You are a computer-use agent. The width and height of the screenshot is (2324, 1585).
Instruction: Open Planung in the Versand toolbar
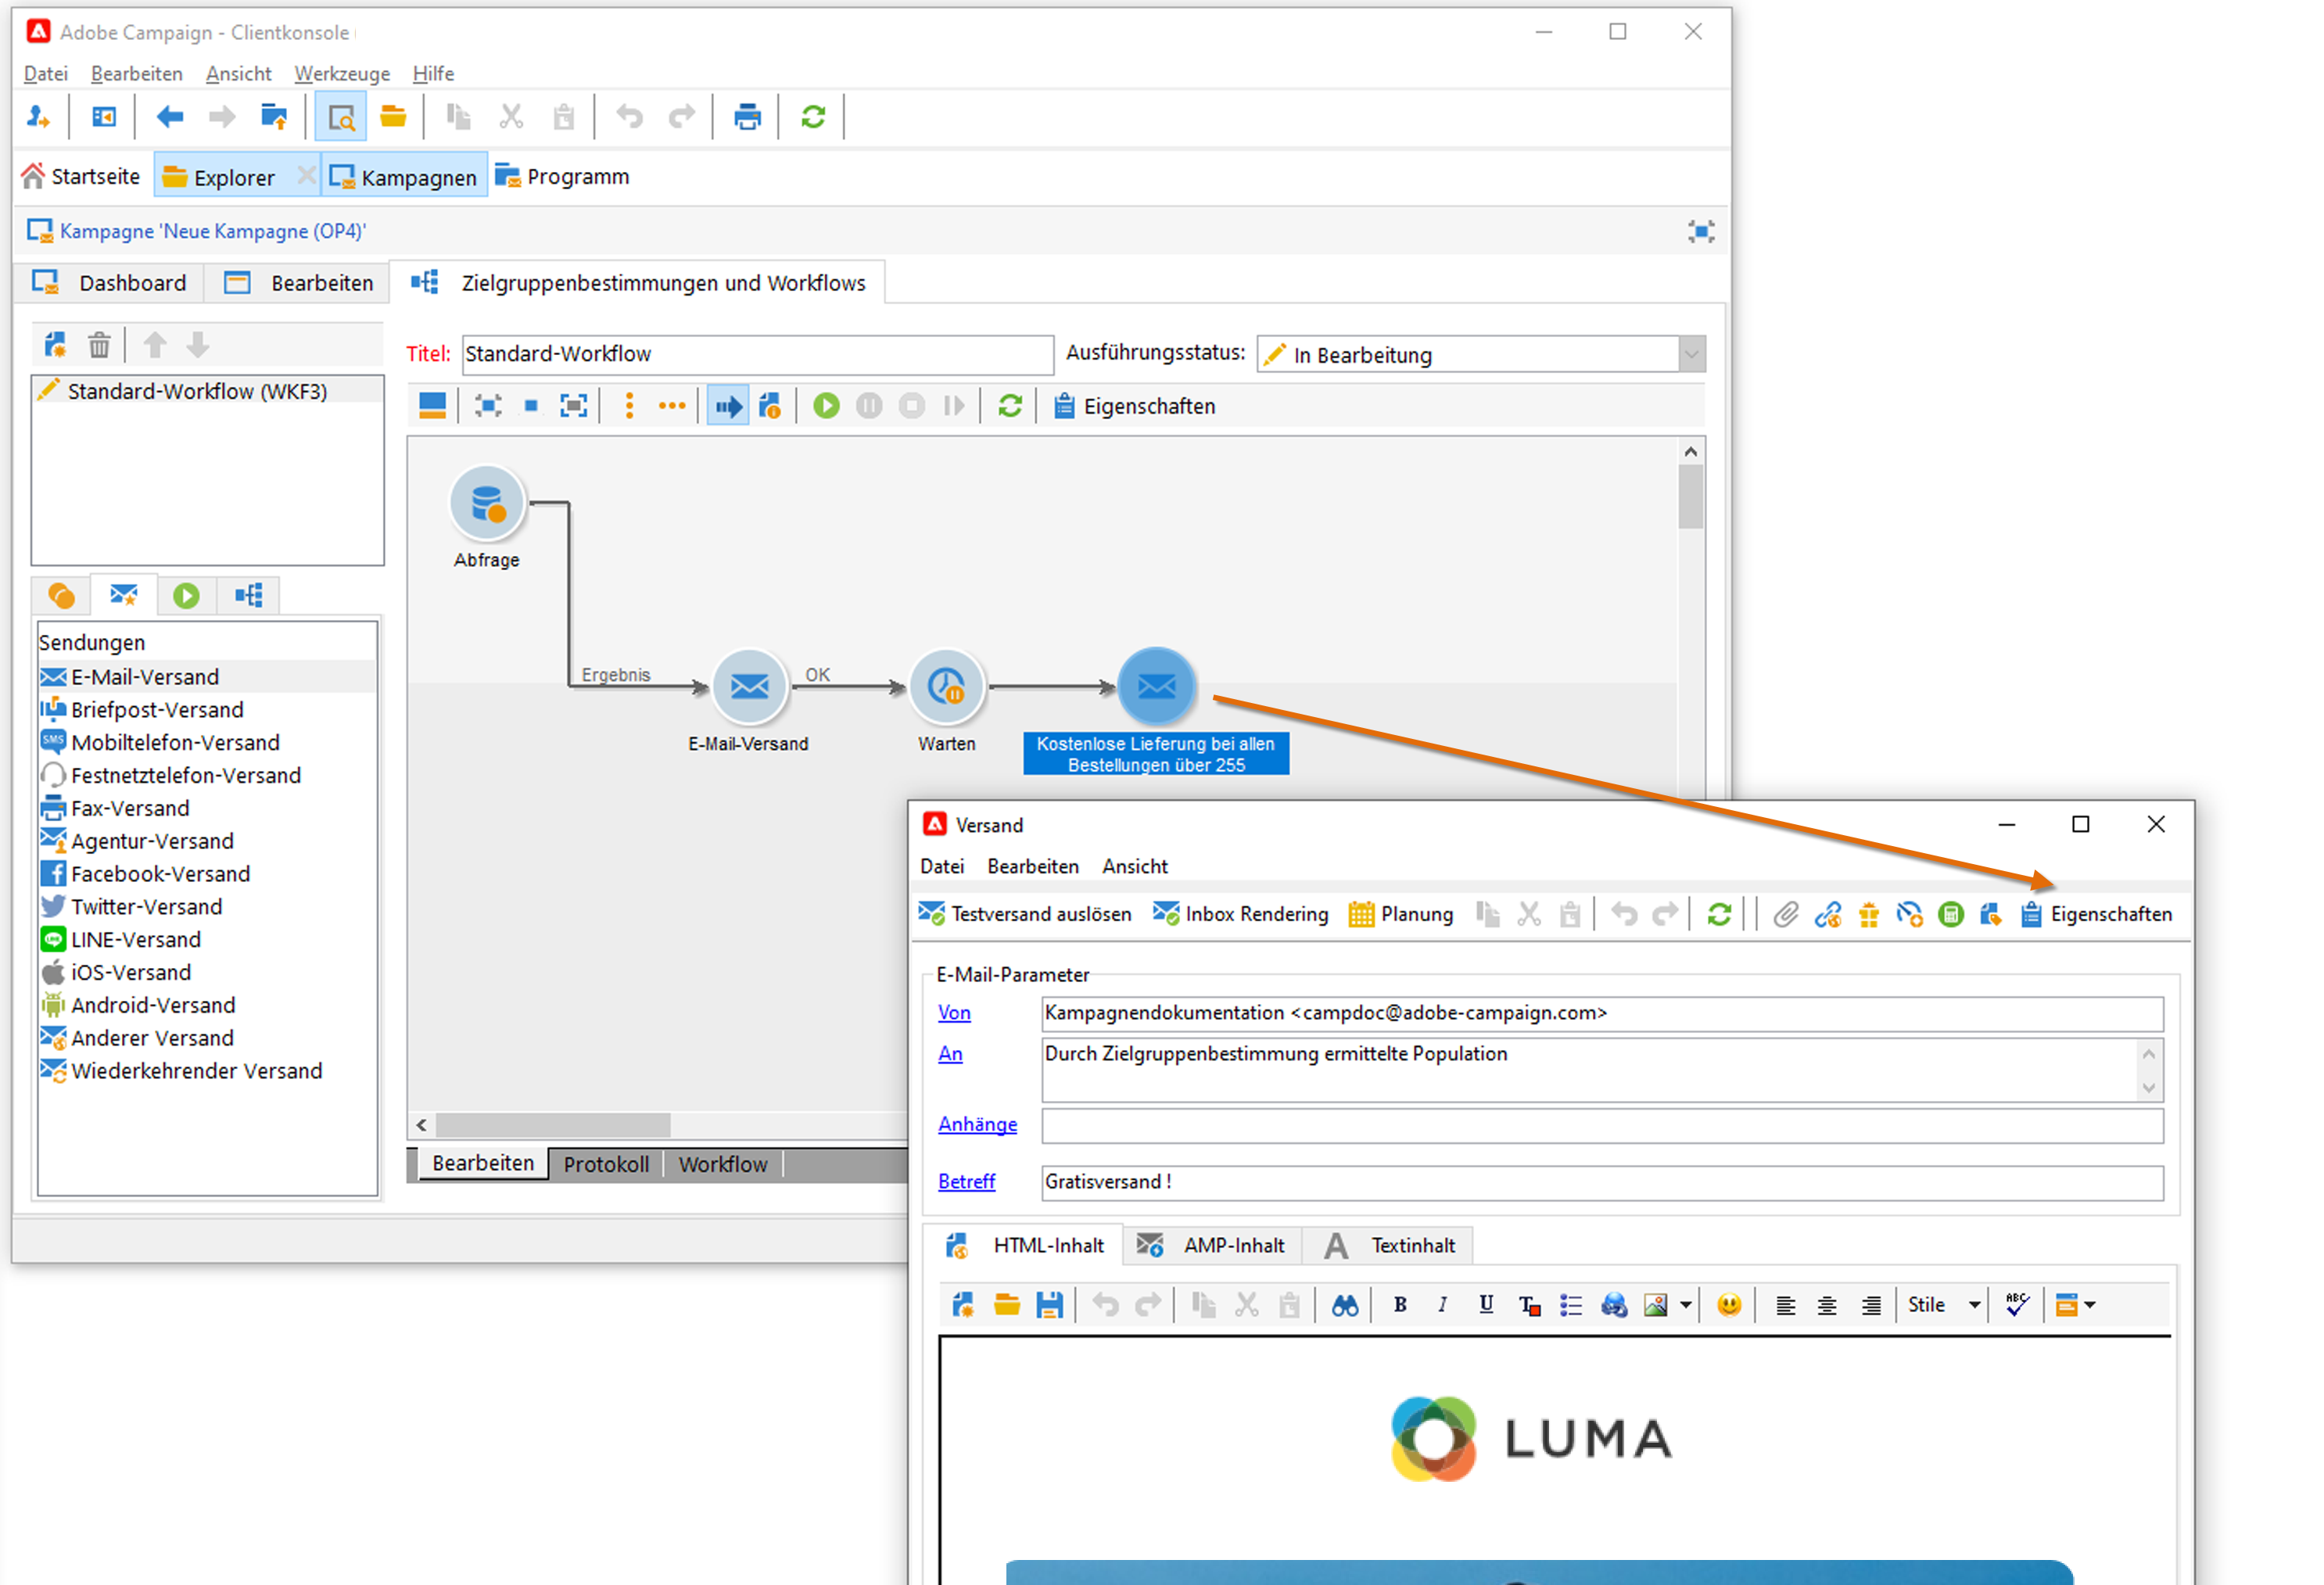pos(1400,914)
